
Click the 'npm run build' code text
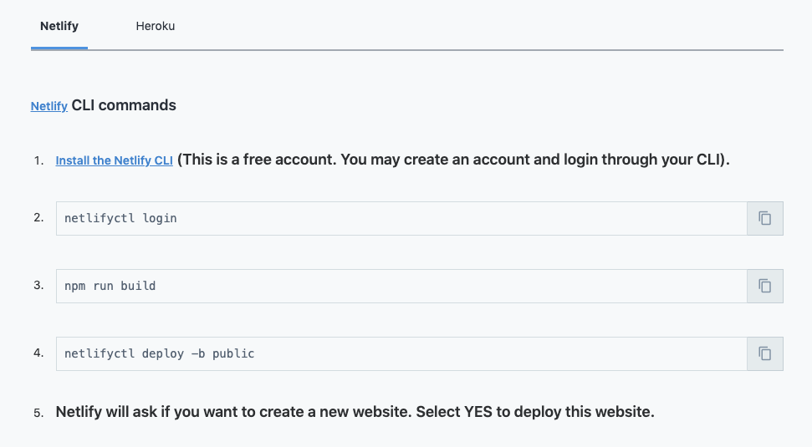coord(110,286)
